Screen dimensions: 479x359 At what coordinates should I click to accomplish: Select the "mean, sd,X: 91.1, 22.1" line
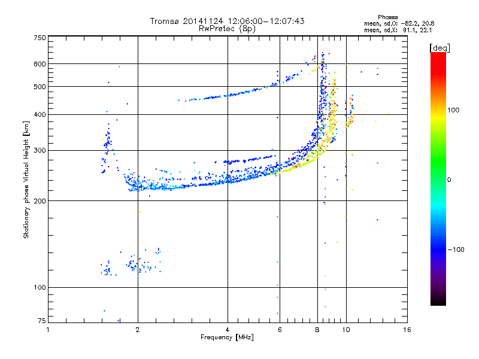point(398,30)
